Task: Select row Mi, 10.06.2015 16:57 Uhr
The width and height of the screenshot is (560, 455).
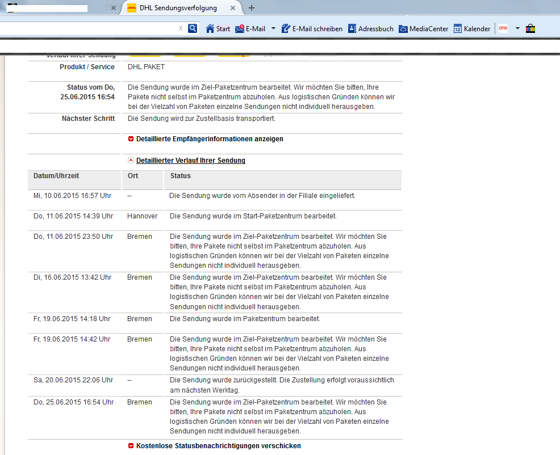Action: point(215,200)
